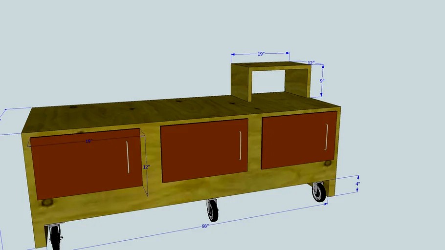Screen dimensions: 445x250
Task: Click the 12" depth dimension on the top shelf
Action: 311,62
